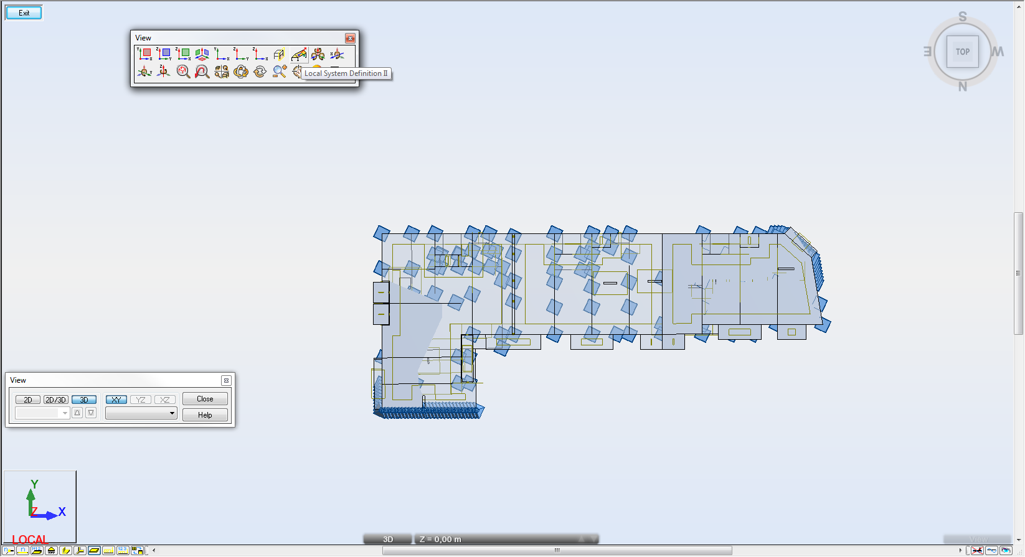The width and height of the screenshot is (1025, 557).
Task: Click the View tab at bottom right
Action: click(x=978, y=539)
